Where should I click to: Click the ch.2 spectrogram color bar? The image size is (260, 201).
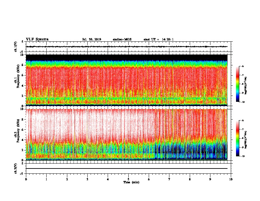(238, 138)
